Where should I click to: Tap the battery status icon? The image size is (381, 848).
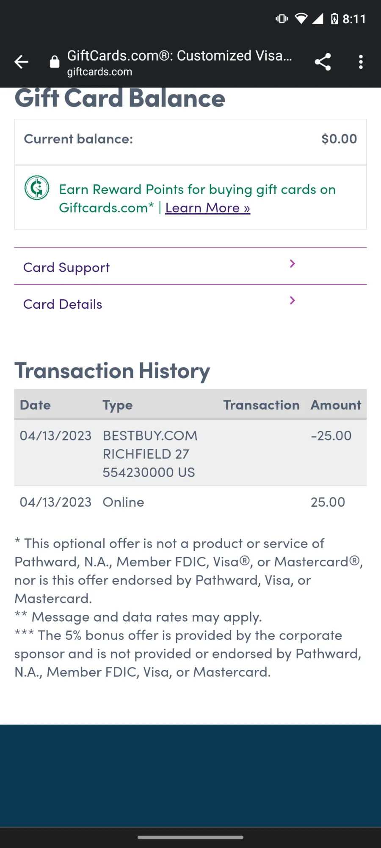click(x=334, y=19)
